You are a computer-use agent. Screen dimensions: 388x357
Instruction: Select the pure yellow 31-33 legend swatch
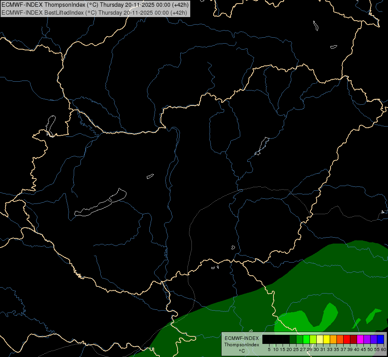(327, 339)
